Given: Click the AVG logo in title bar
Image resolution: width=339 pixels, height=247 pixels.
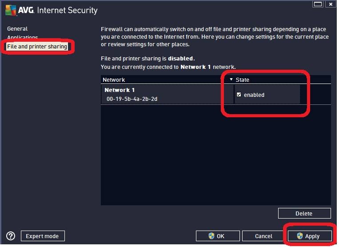Looking at the screenshot, I should click(17, 10).
